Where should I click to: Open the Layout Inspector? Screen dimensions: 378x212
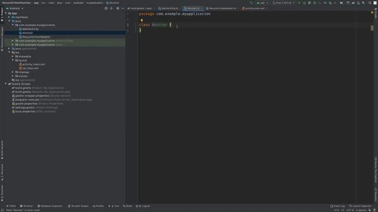pyautogui.click(x=360, y=206)
